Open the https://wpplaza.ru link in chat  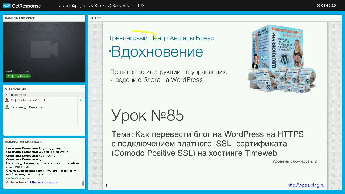pyautogui.click(x=44, y=182)
